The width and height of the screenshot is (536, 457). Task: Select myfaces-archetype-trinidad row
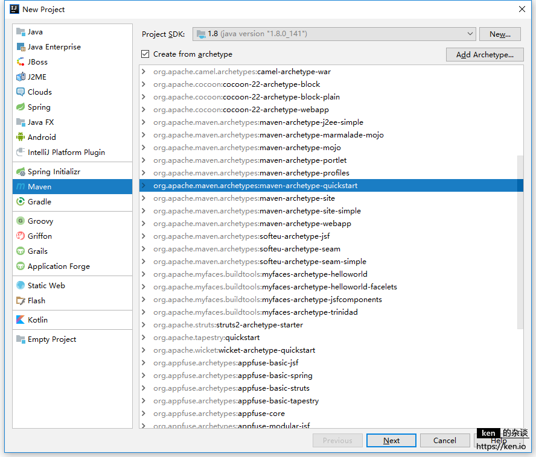point(331,312)
